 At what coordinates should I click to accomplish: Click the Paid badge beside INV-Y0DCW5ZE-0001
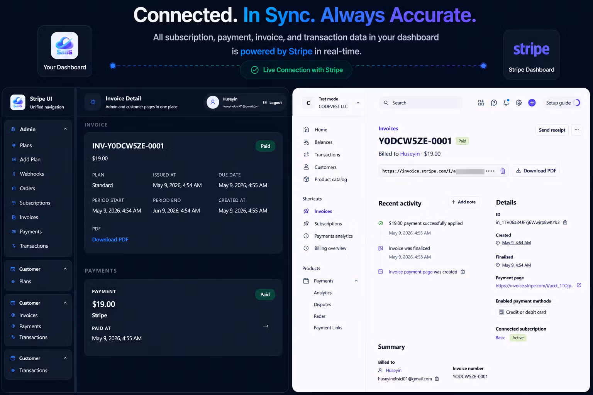[x=265, y=146]
